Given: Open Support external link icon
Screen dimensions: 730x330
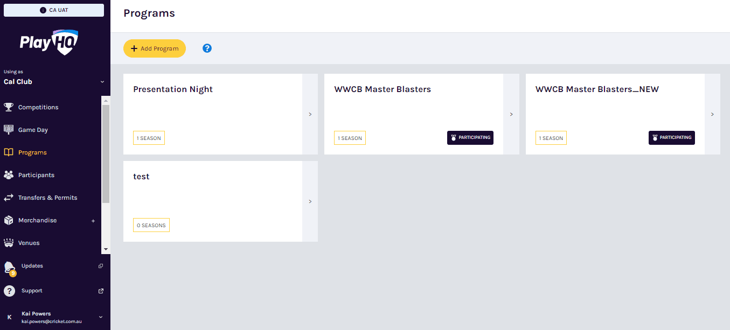Looking at the screenshot, I should pyautogui.click(x=101, y=291).
